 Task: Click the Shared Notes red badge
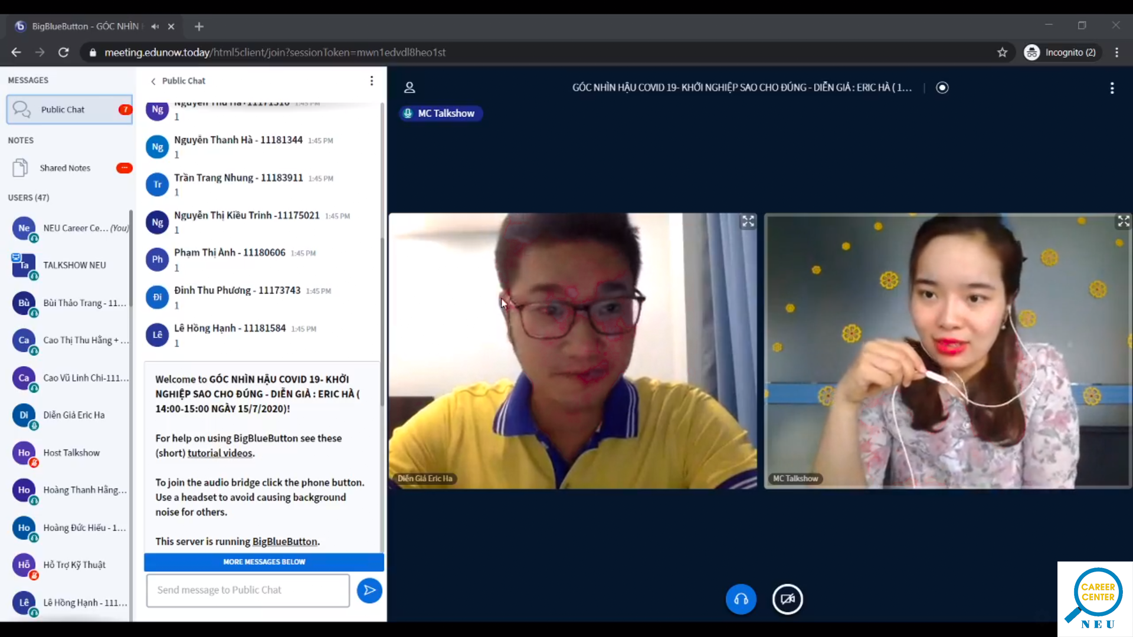coord(124,168)
